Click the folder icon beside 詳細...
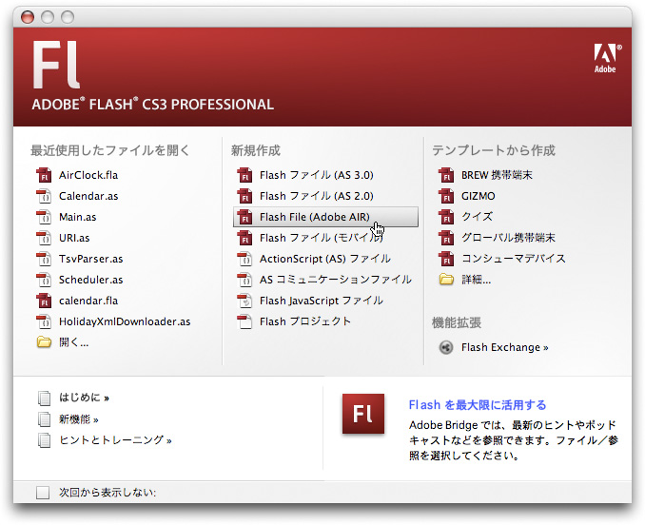 [x=446, y=280]
